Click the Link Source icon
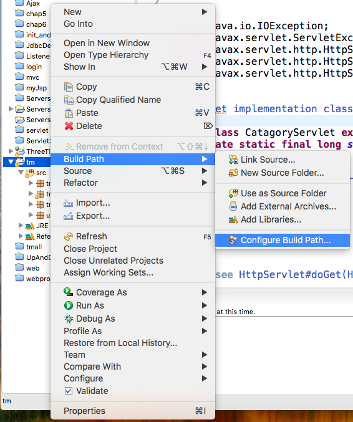353x422 pixels. pos(233,160)
